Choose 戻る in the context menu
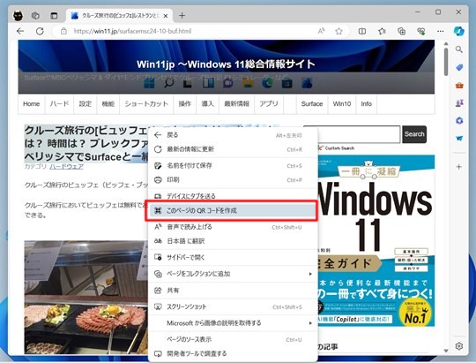This screenshot has height=363, width=476. tap(233, 135)
